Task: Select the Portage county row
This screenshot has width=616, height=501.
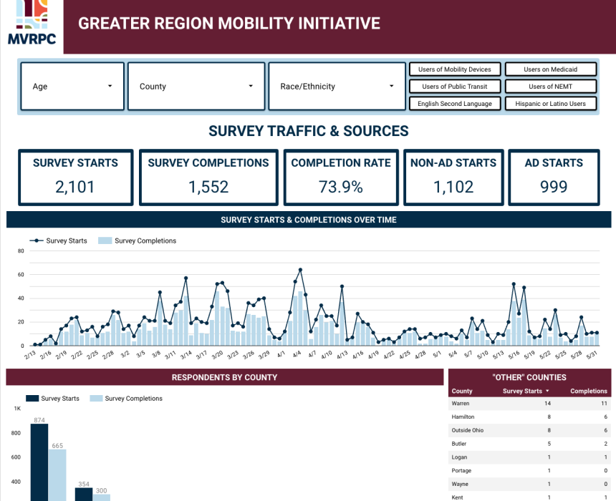Action: click(529, 470)
